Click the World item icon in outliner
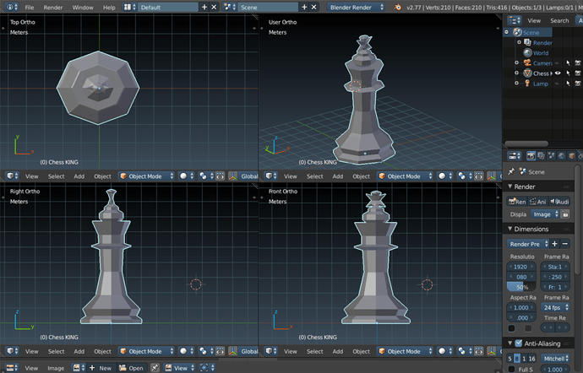Viewport: 583px width, 373px height. pyautogui.click(x=528, y=53)
